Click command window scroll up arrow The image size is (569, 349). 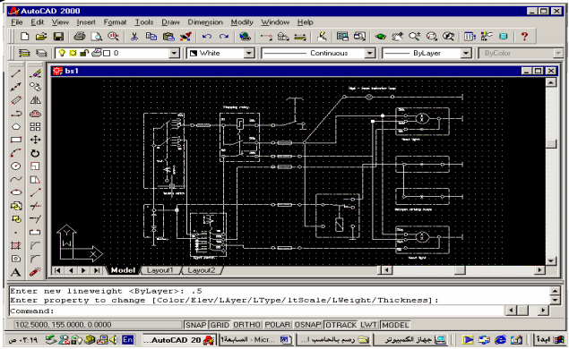(555, 291)
